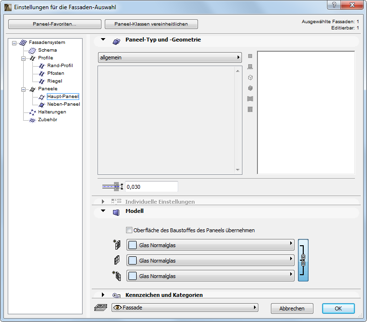Click the floor plan preview icon
Screen dimensions: 367x322
250,67
